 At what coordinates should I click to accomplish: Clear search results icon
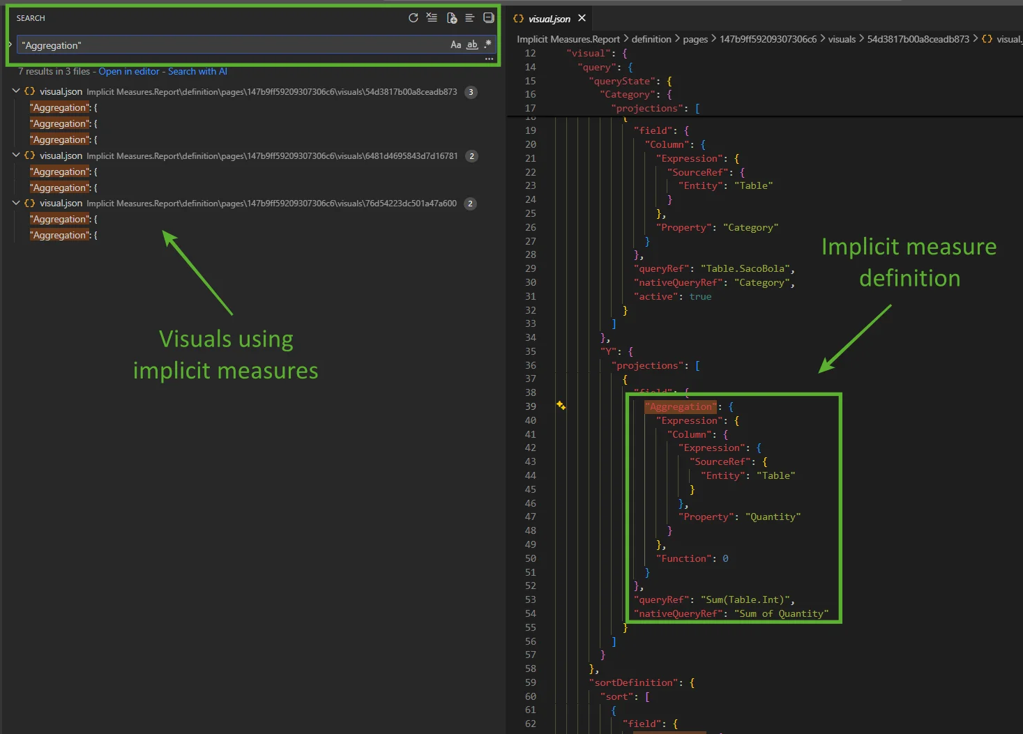tap(432, 18)
